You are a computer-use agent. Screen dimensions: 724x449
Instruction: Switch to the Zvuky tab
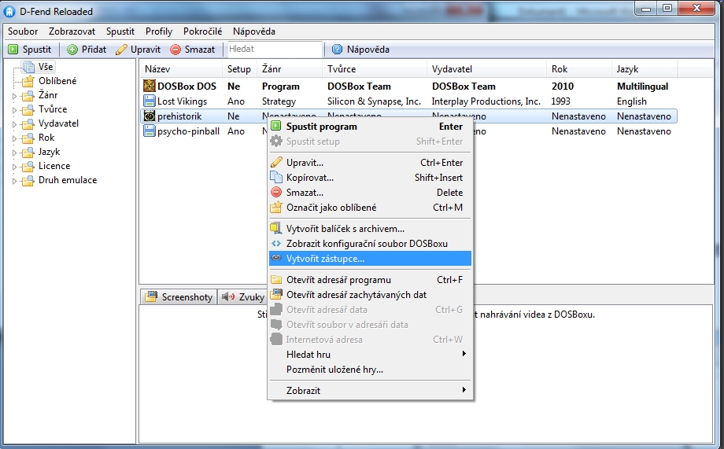pos(242,297)
